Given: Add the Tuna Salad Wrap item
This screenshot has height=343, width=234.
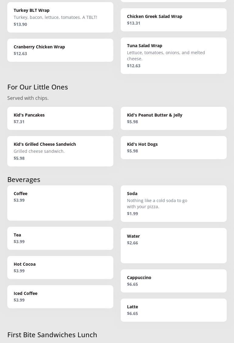Looking at the screenshot, I should point(174,56).
